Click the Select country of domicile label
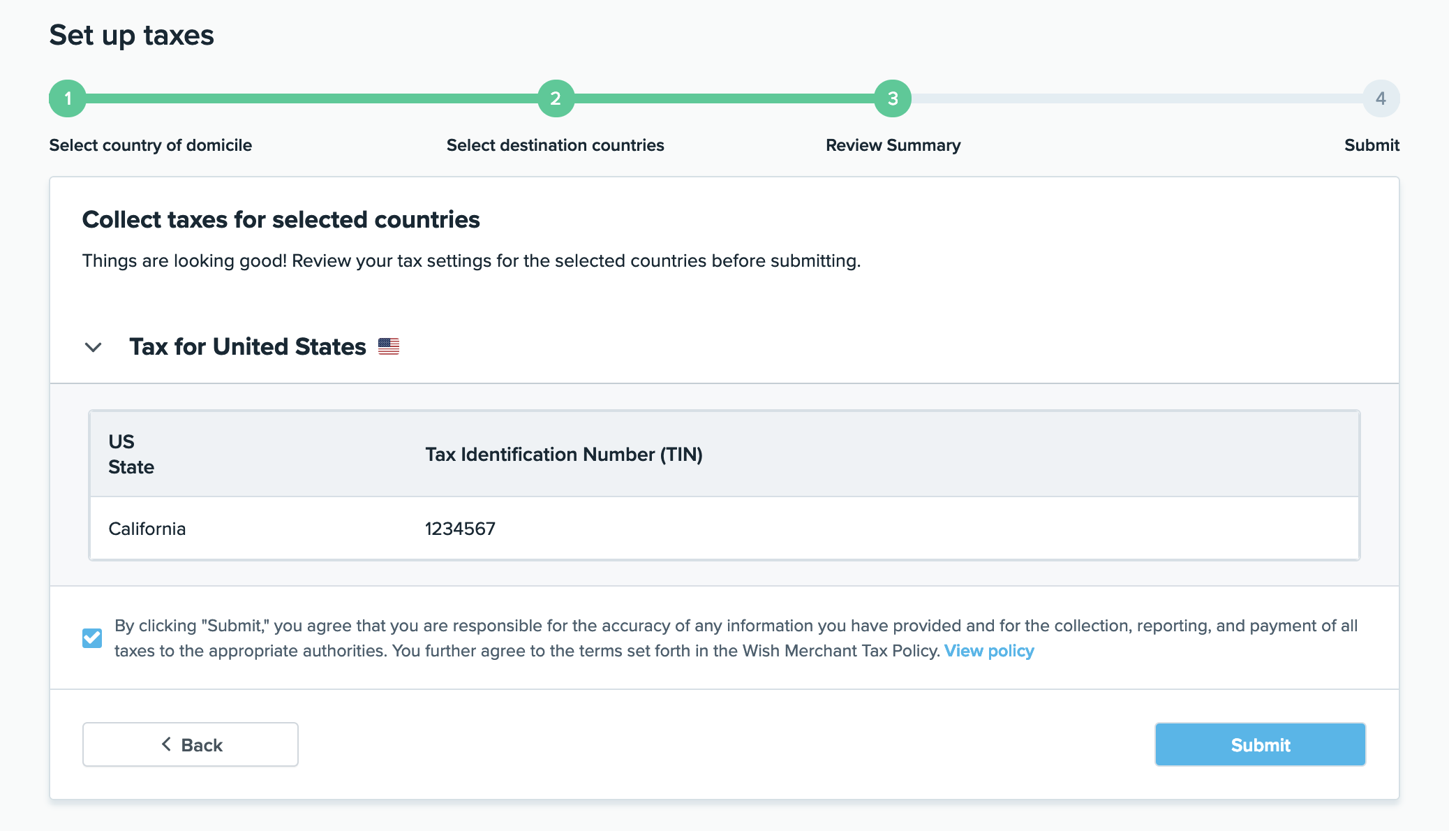 pyautogui.click(x=150, y=145)
